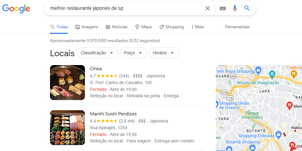Select the red Ohka restaurant map pin
The image size is (302, 151).
point(292,146)
